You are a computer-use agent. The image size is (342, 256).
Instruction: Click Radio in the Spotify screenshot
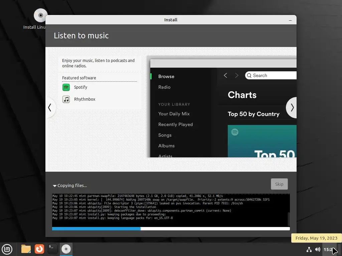[164, 87]
